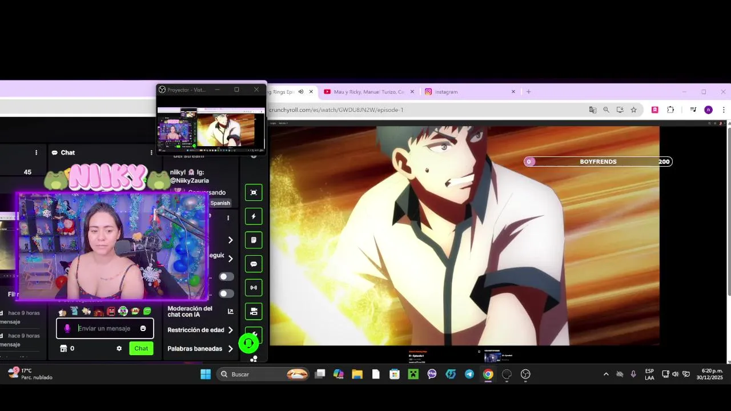Open the pink Chrome extension icon
731x411 pixels.
(654, 110)
